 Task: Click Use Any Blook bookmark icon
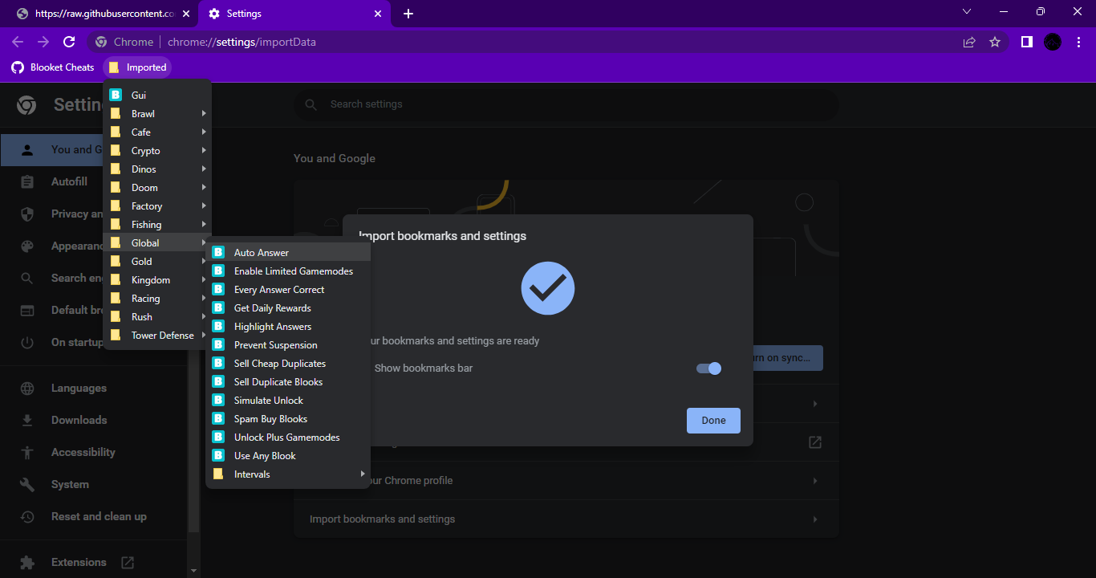coord(217,455)
